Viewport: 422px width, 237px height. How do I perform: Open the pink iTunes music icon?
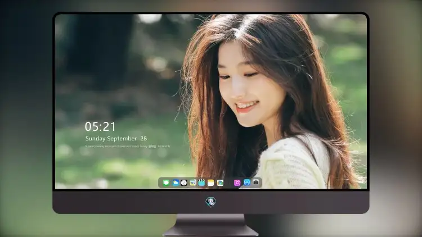coord(237,183)
